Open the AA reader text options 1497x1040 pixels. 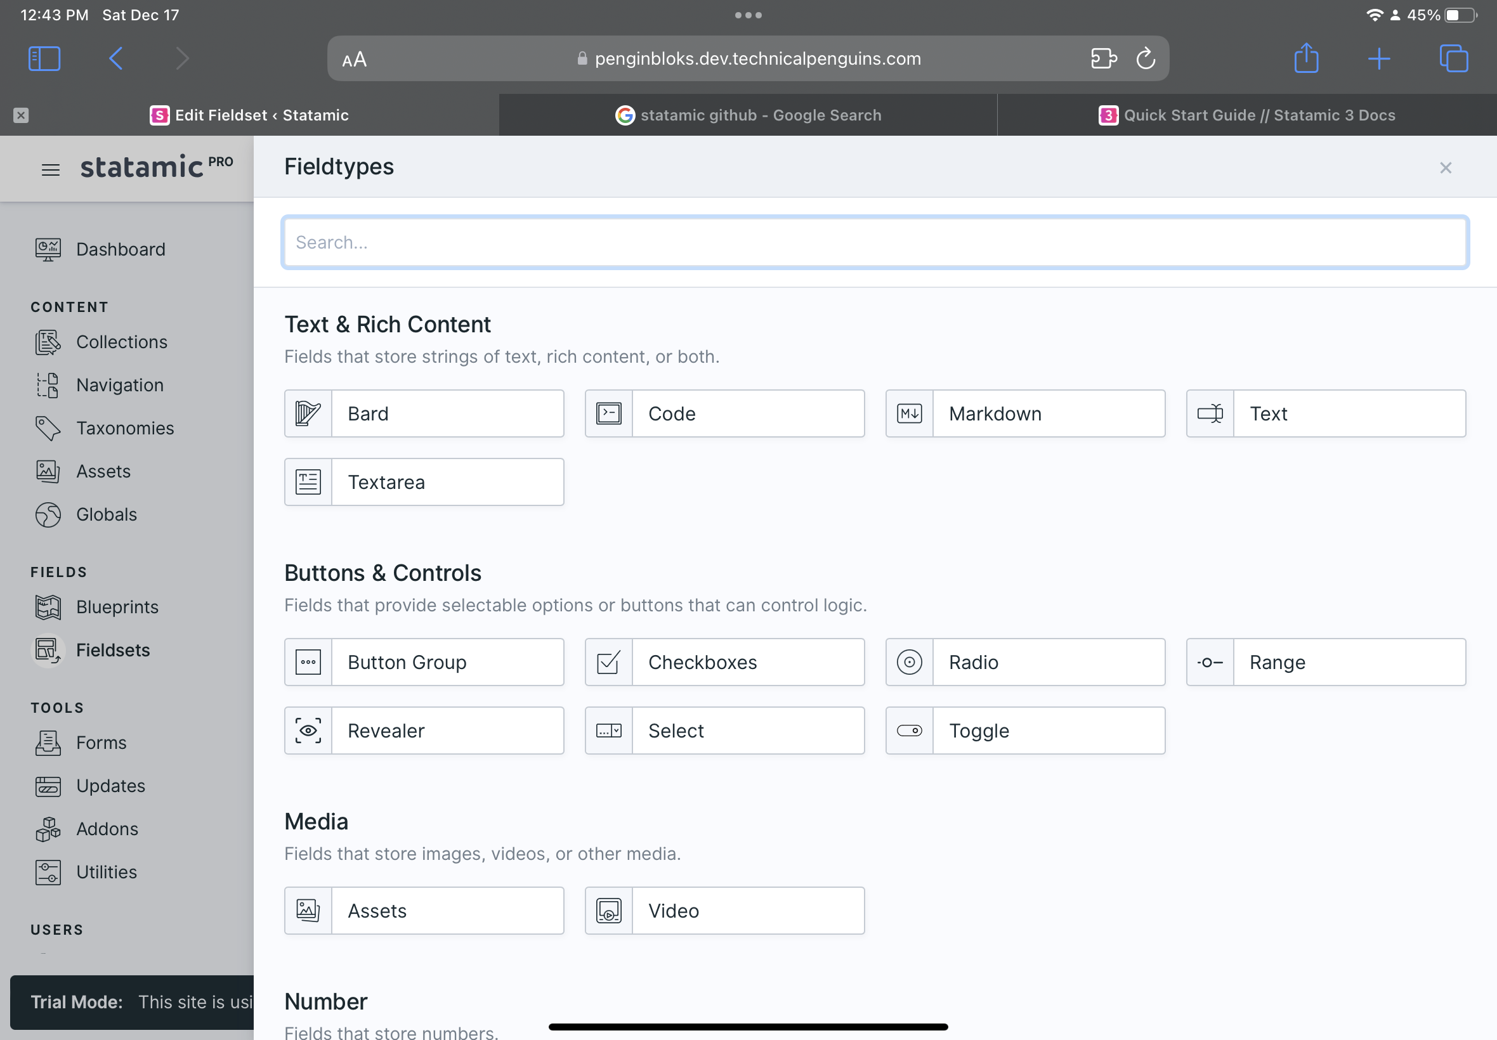point(355,60)
